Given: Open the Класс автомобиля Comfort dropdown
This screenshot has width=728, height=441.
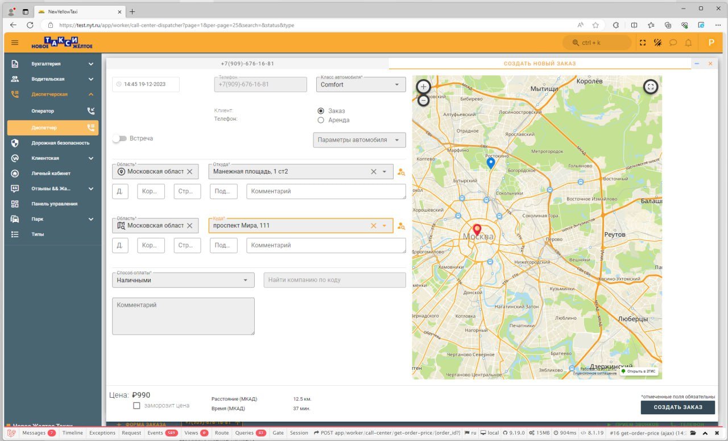Looking at the screenshot, I should [x=361, y=85].
